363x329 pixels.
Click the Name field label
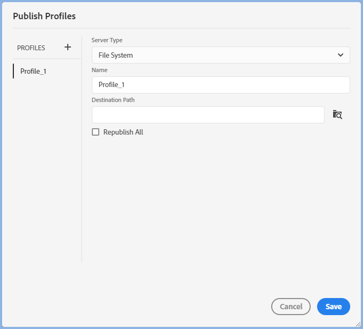[100, 70]
